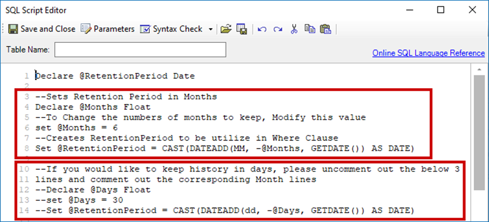Click the save script to file icon
This screenshot has width=489, height=222.
242,29
